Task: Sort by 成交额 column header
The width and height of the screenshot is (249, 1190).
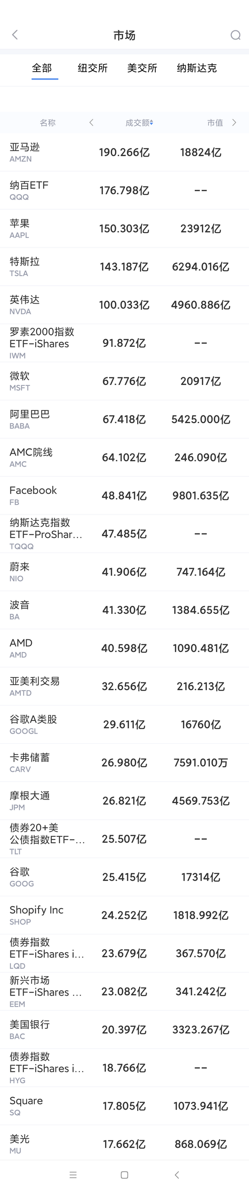Action: [139, 123]
